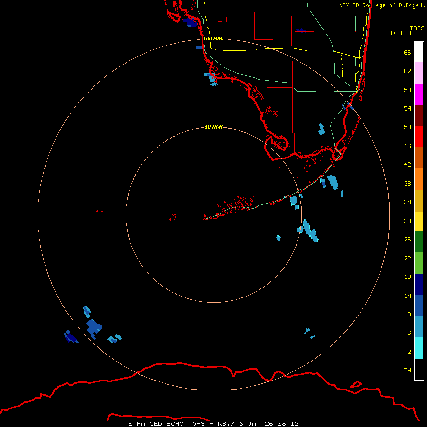Pick the bright orange legend swatch
The width and height of the screenshot is (427, 427).
[419, 179]
